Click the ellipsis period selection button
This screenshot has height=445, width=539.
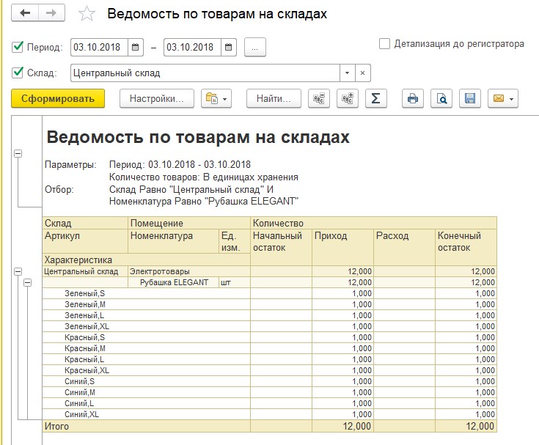[x=255, y=47]
